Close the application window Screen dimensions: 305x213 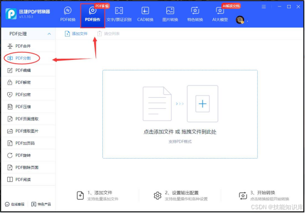(298, 7)
